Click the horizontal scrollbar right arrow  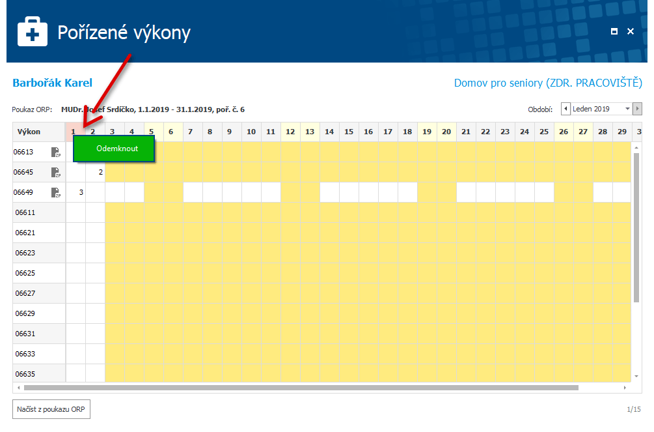(x=625, y=388)
